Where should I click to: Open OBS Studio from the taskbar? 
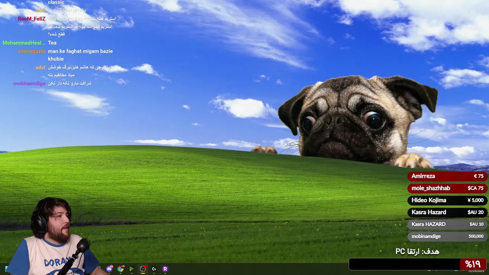point(143,269)
